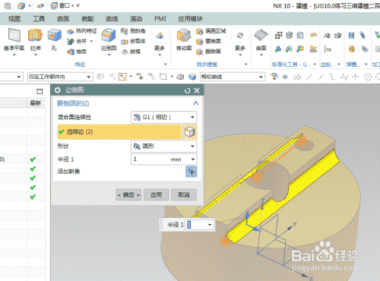Choose the 拔模 draft tool
This screenshot has width=380, height=281.
tap(131, 52)
